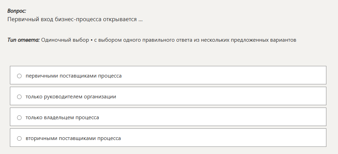
Task: Click blank space inside the "первичными поставщиками" answer box
Action: pos(222,76)
